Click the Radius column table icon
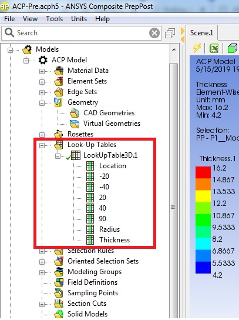The width and height of the screenshot is (239, 320). [x=90, y=229]
